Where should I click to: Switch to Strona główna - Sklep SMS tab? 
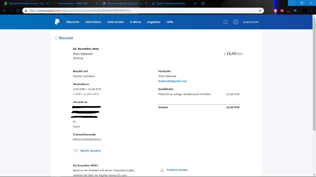pyautogui.click(x=75, y=3)
